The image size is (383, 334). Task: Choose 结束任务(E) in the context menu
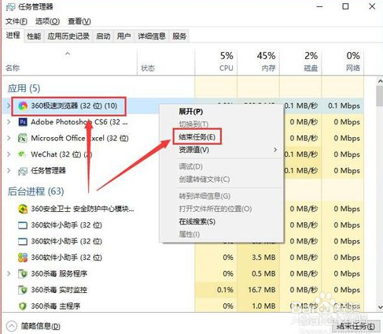(222, 137)
